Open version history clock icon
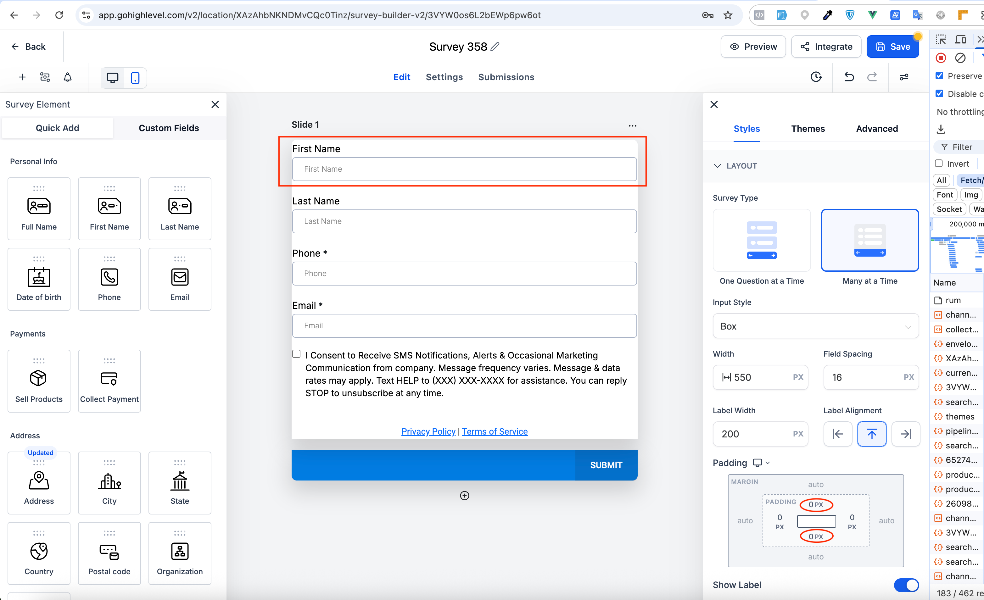 coord(816,77)
